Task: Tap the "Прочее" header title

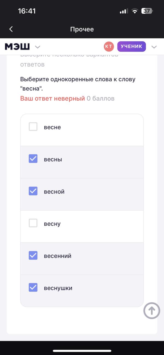Action: [82, 29]
